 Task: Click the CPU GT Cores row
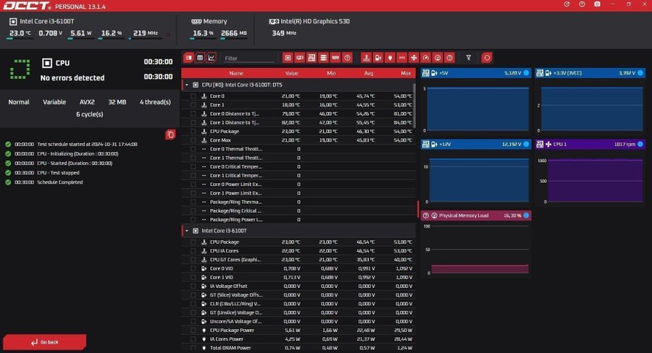(298, 260)
